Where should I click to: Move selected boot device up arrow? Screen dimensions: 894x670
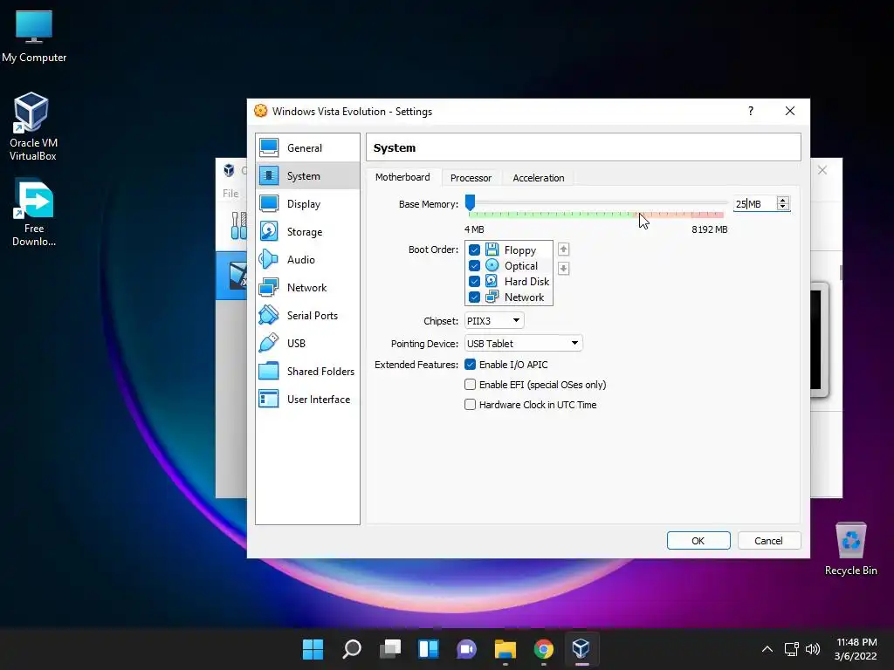[x=563, y=250]
